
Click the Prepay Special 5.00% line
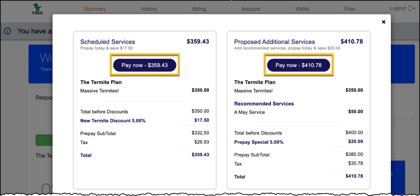pyautogui.click(x=259, y=142)
